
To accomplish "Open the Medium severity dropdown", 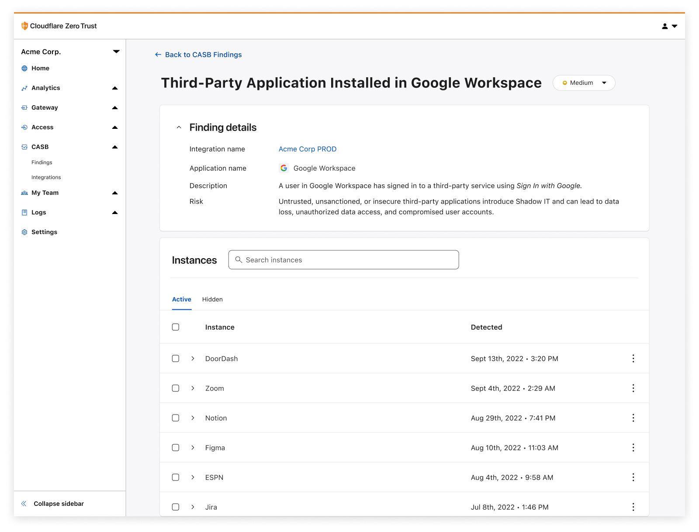I will (584, 83).
